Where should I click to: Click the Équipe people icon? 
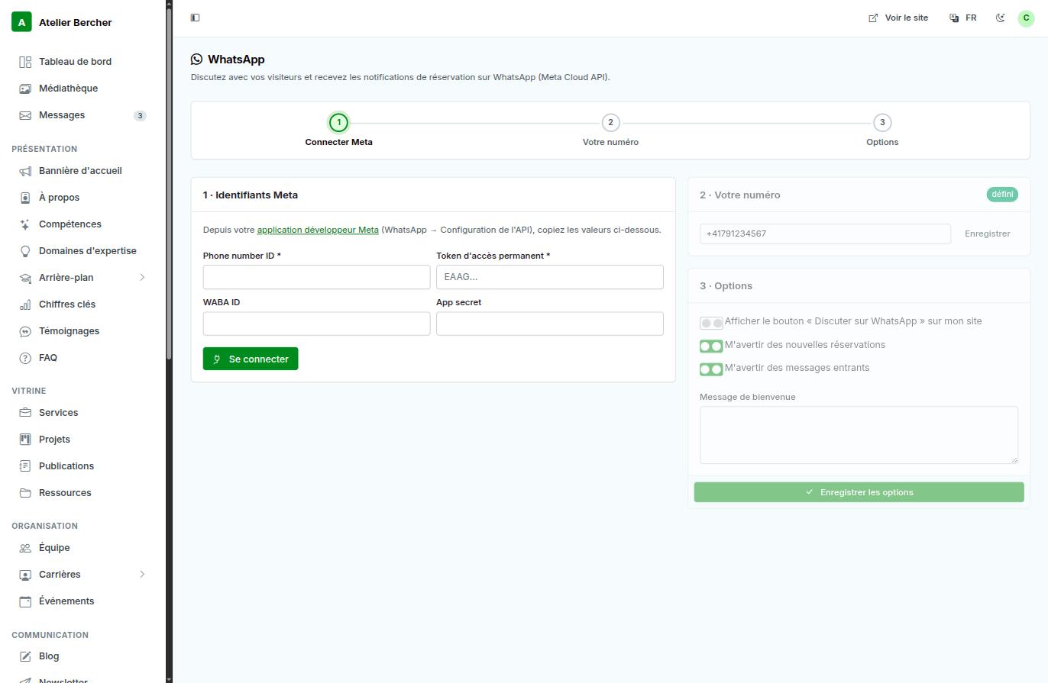[x=25, y=548]
